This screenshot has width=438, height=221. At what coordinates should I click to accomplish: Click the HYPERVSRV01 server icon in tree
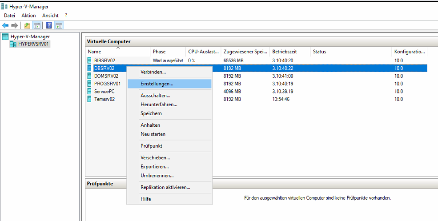[13, 44]
